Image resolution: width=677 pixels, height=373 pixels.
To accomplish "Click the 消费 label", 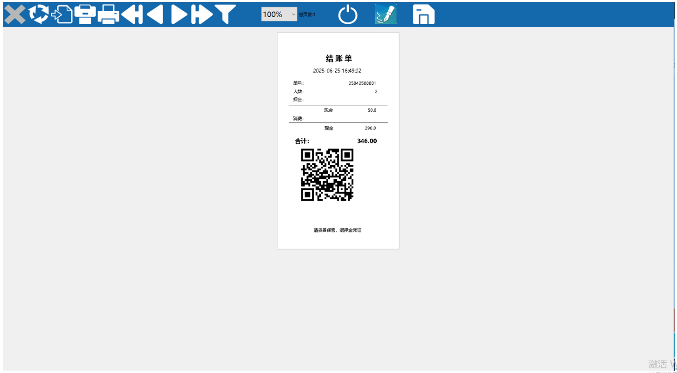I will (298, 119).
